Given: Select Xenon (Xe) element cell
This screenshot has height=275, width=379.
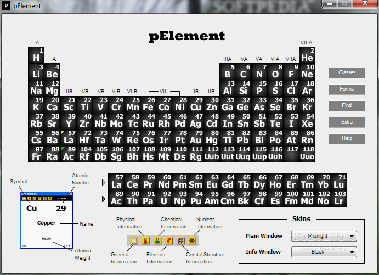Looking at the screenshot, I should [x=307, y=121].
